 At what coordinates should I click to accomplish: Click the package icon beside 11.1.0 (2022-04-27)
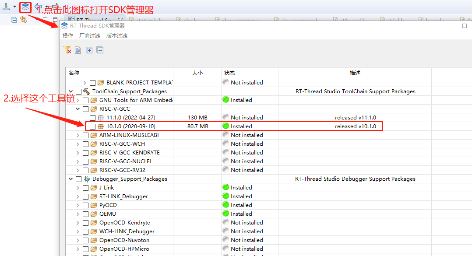pyautogui.click(x=101, y=118)
